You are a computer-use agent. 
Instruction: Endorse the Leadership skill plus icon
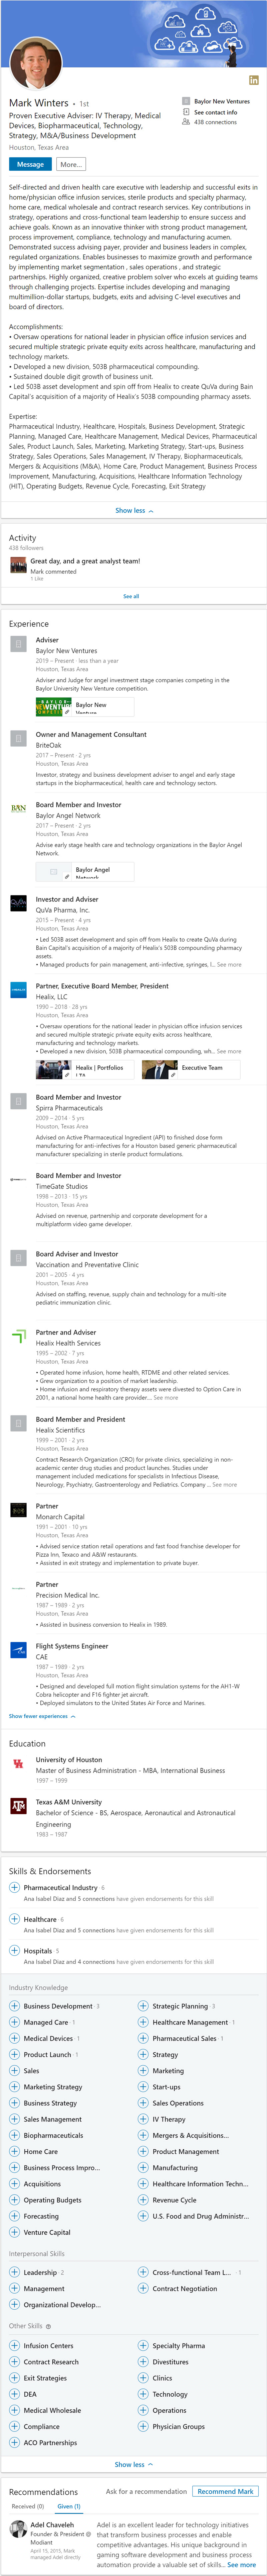[x=14, y=2272]
